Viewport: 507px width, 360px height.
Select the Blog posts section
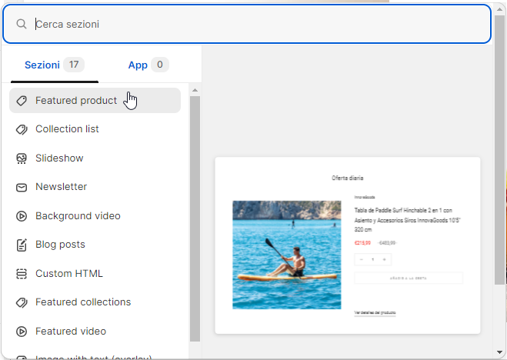click(x=60, y=245)
